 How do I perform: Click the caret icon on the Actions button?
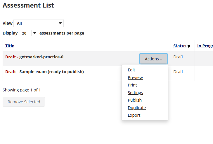[x=161, y=59]
